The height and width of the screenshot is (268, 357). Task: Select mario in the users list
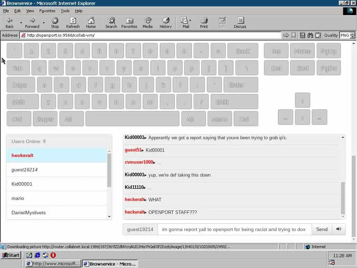pyautogui.click(x=56, y=198)
